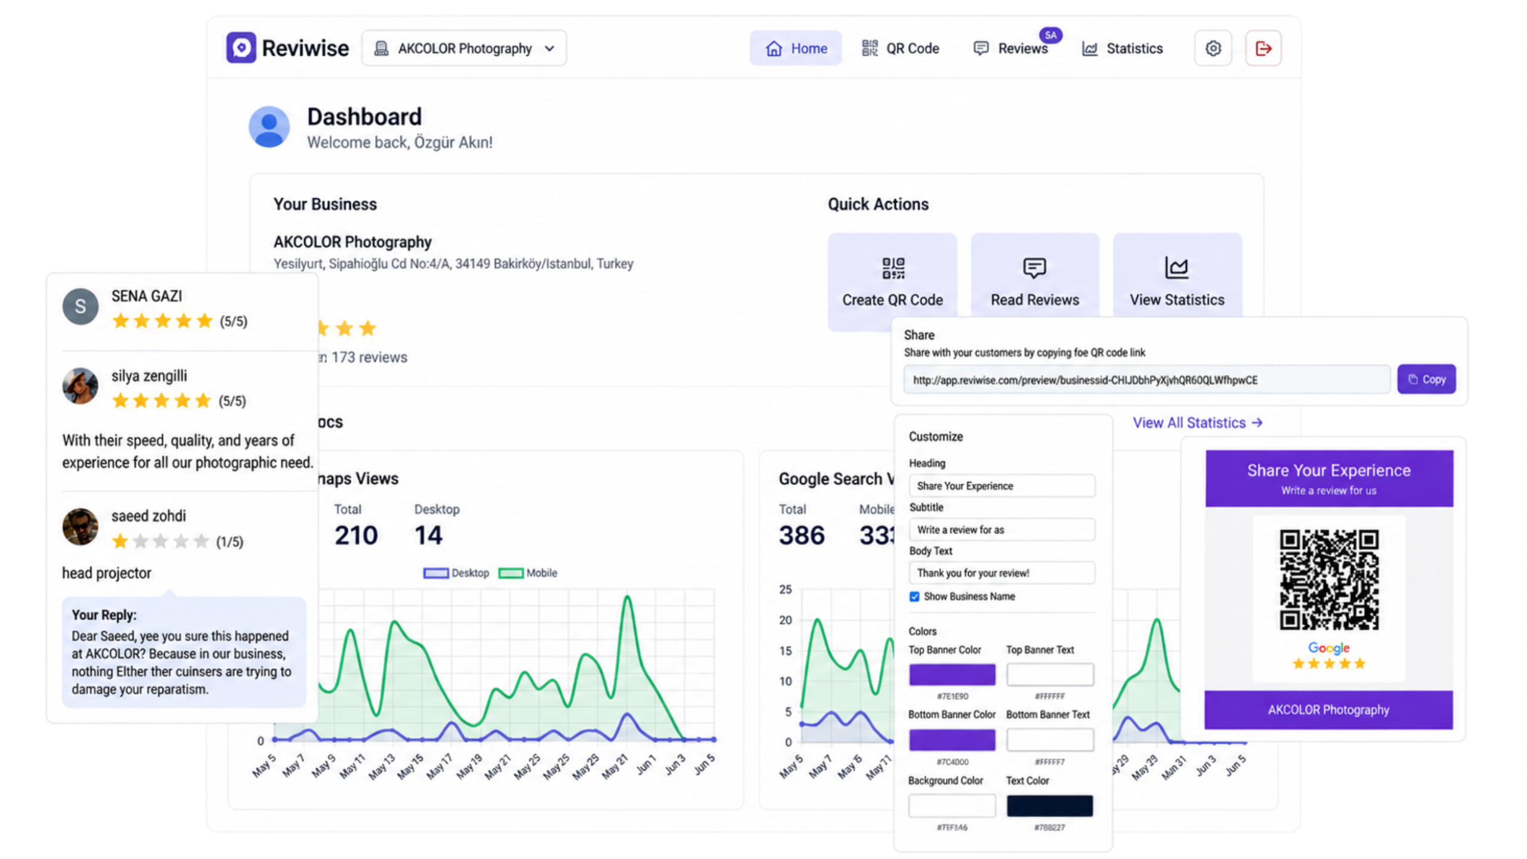Edit the Subtitle field in Customize
1527x859 pixels.
pos(1001,529)
